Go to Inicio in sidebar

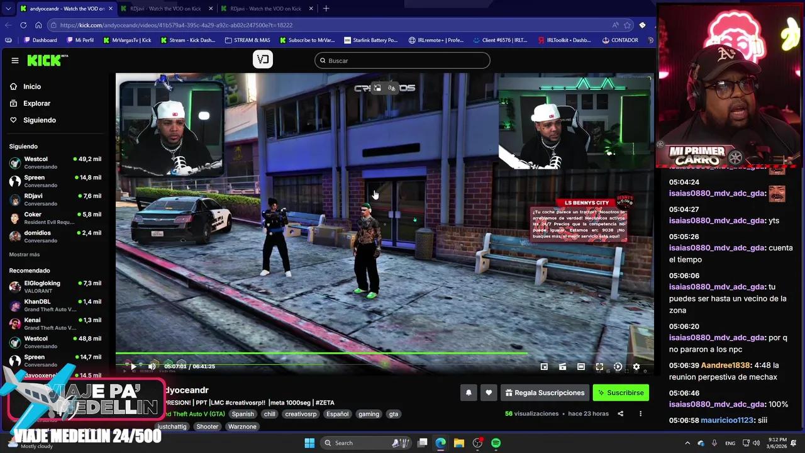(x=32, y=86)
